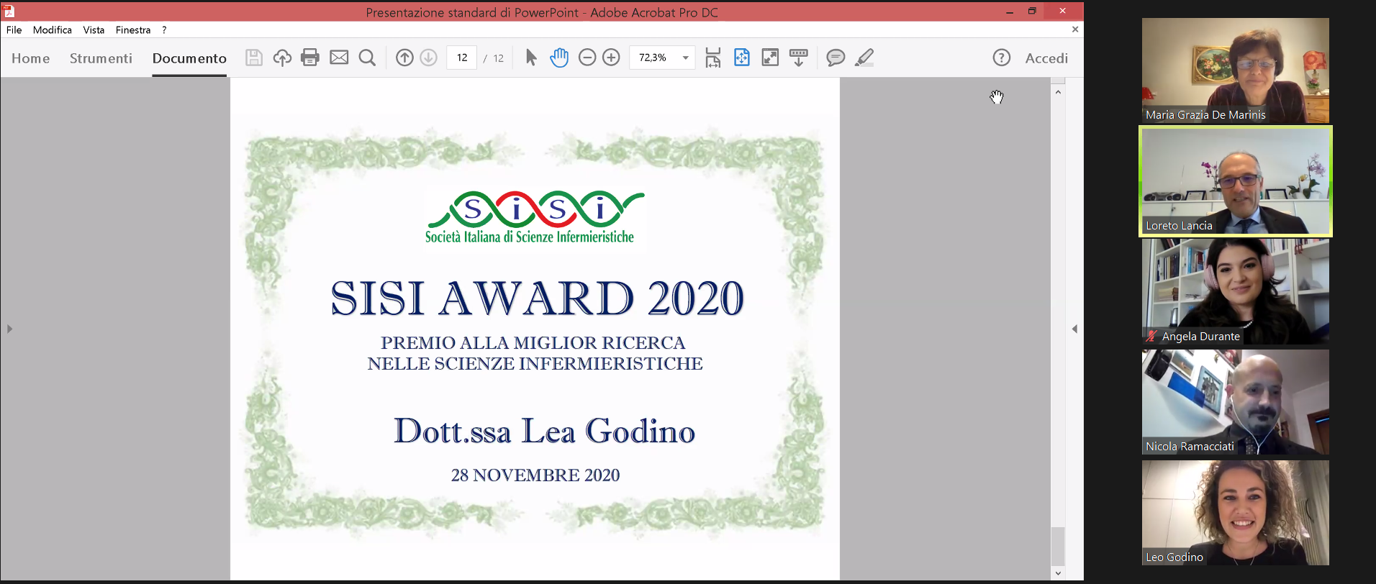Print the document with printer icon

pyautogui.click(x=310, y=58)
